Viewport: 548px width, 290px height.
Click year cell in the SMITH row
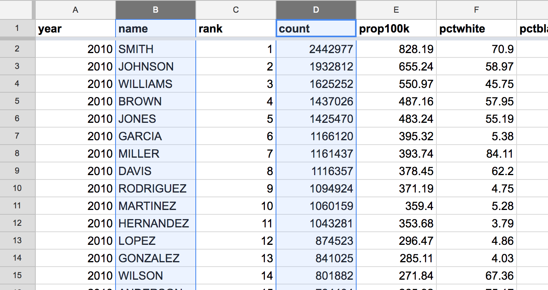75,49
